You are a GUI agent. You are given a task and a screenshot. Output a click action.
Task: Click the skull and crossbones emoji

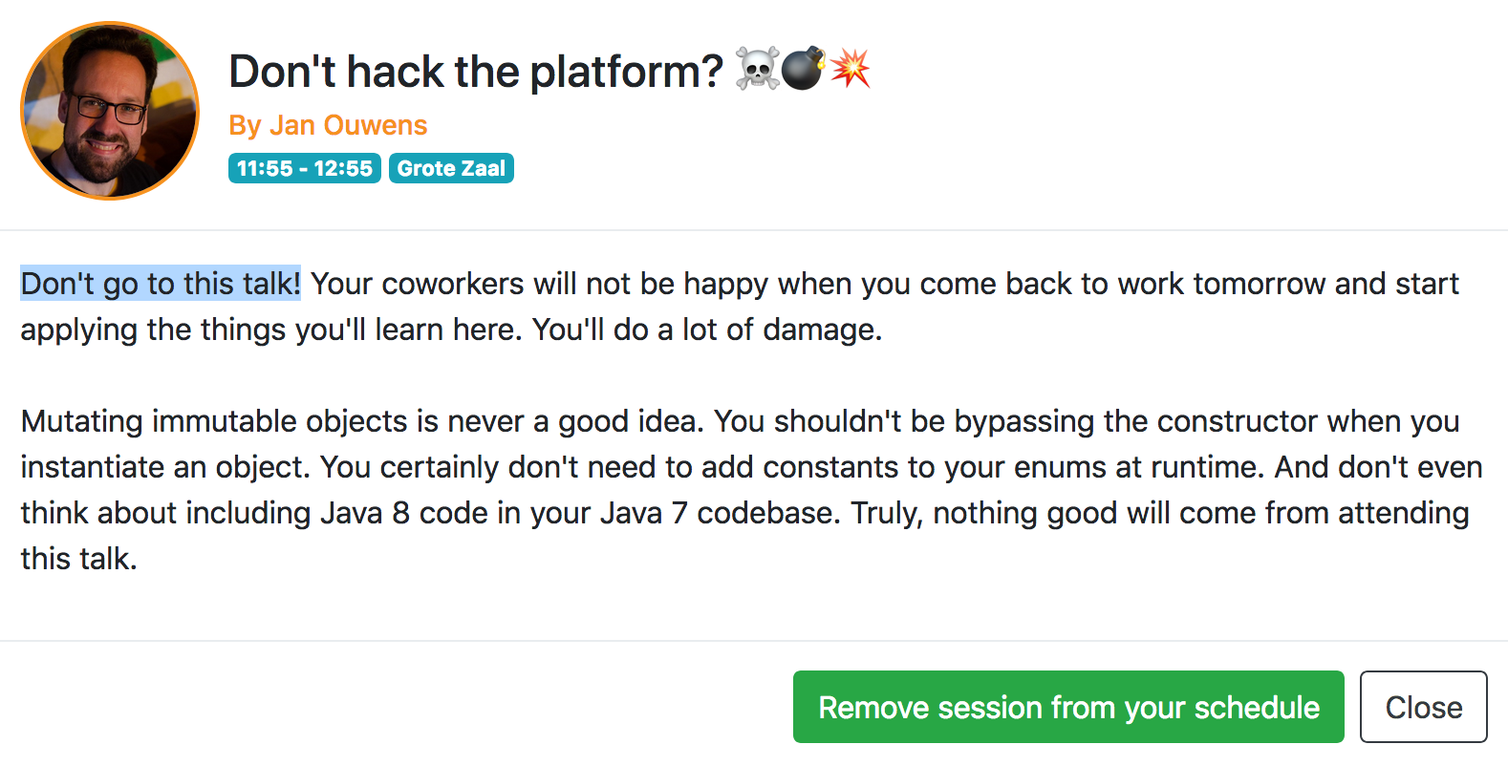coord(757,71)
